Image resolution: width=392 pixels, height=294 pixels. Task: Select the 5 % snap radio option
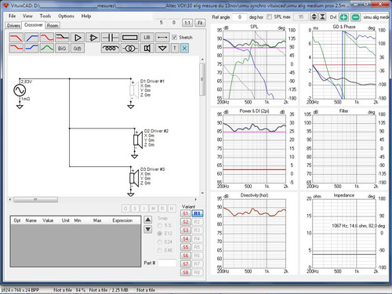click(x=160, y=225)
